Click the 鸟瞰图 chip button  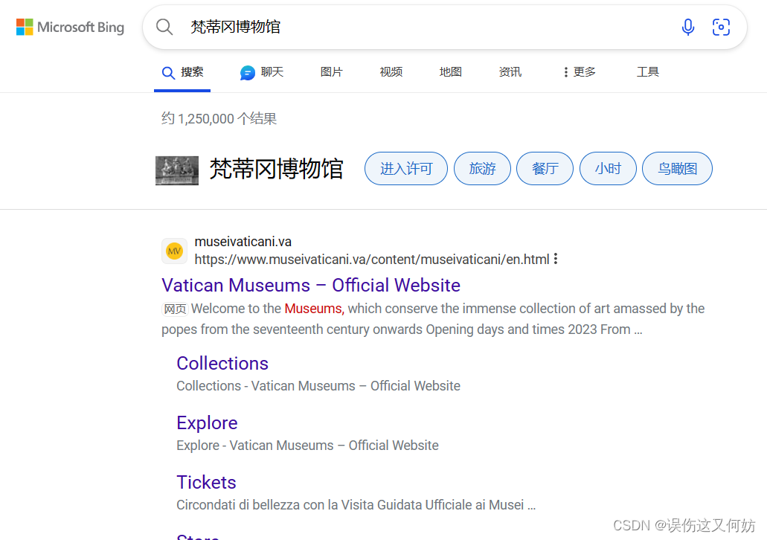pyautogui.click(x=678, y=169)
